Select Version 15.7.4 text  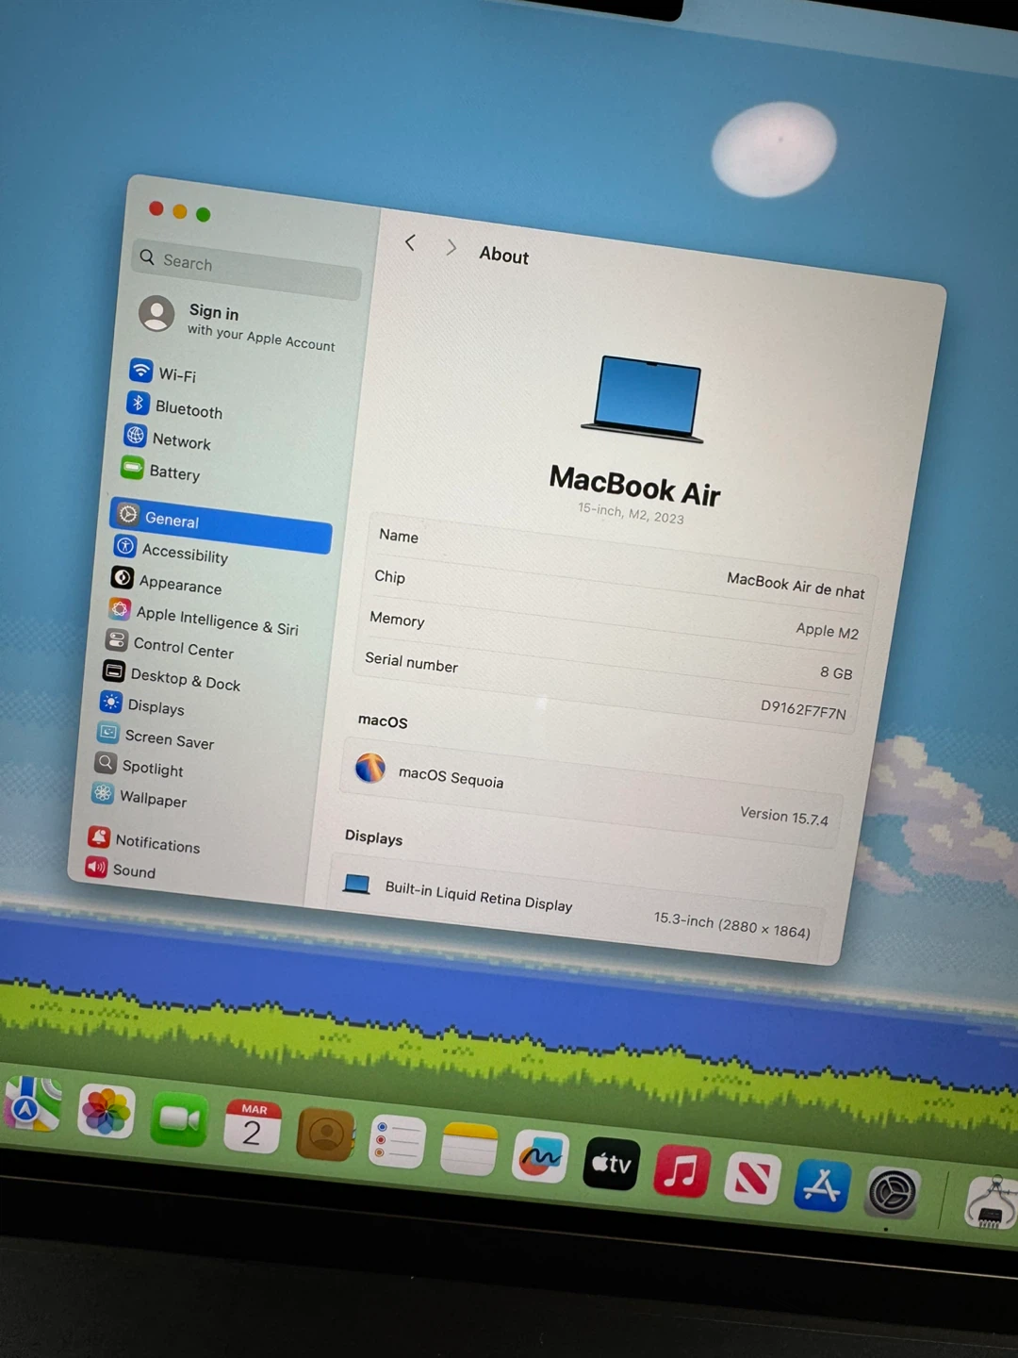click(x=783, y=816)
